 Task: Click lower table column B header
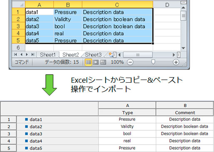click(x=185, y=105)
